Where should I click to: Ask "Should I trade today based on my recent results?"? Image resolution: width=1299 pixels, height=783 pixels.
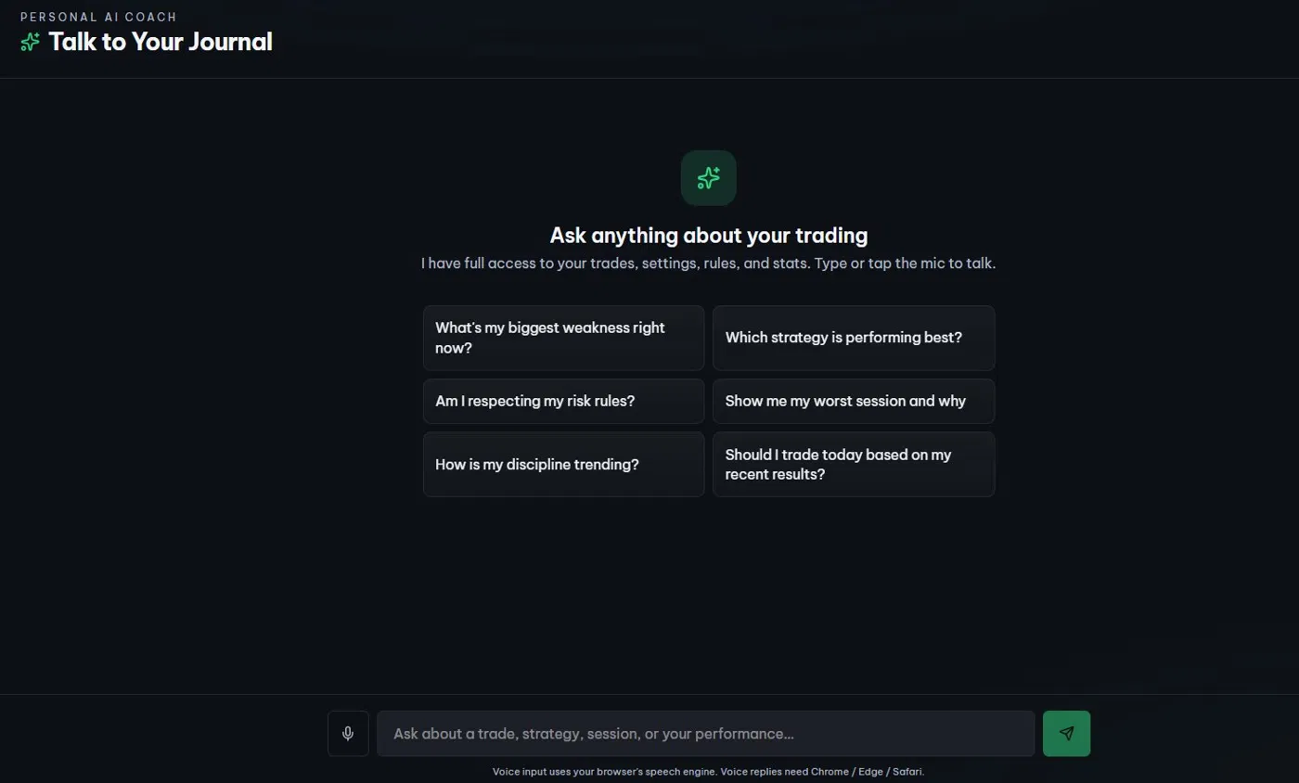854,464
